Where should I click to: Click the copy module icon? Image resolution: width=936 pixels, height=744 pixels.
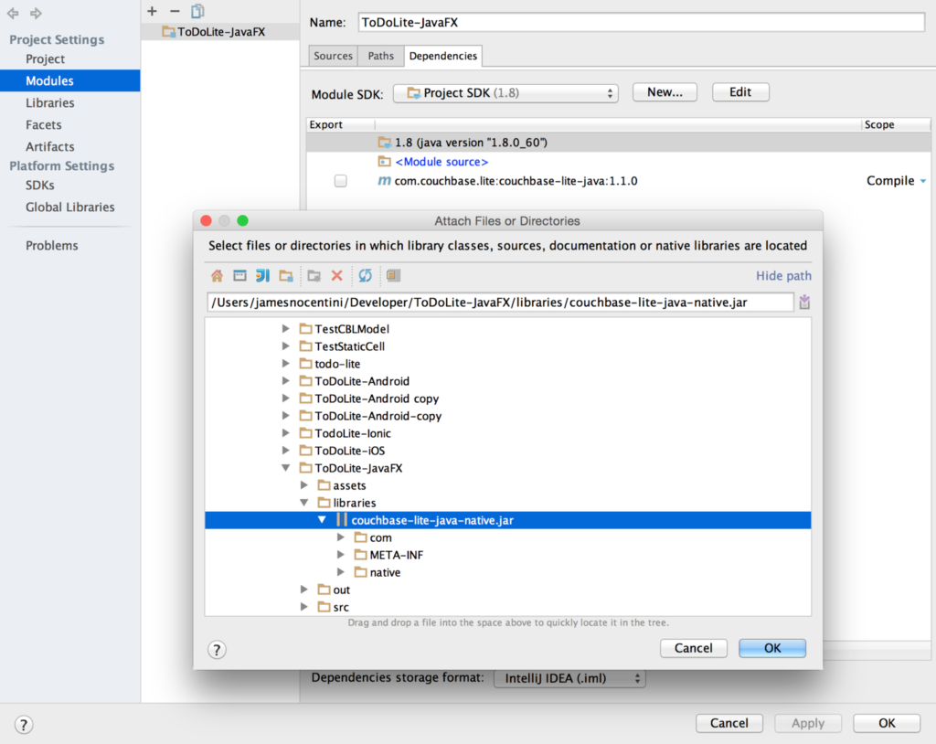coord(197,11)
